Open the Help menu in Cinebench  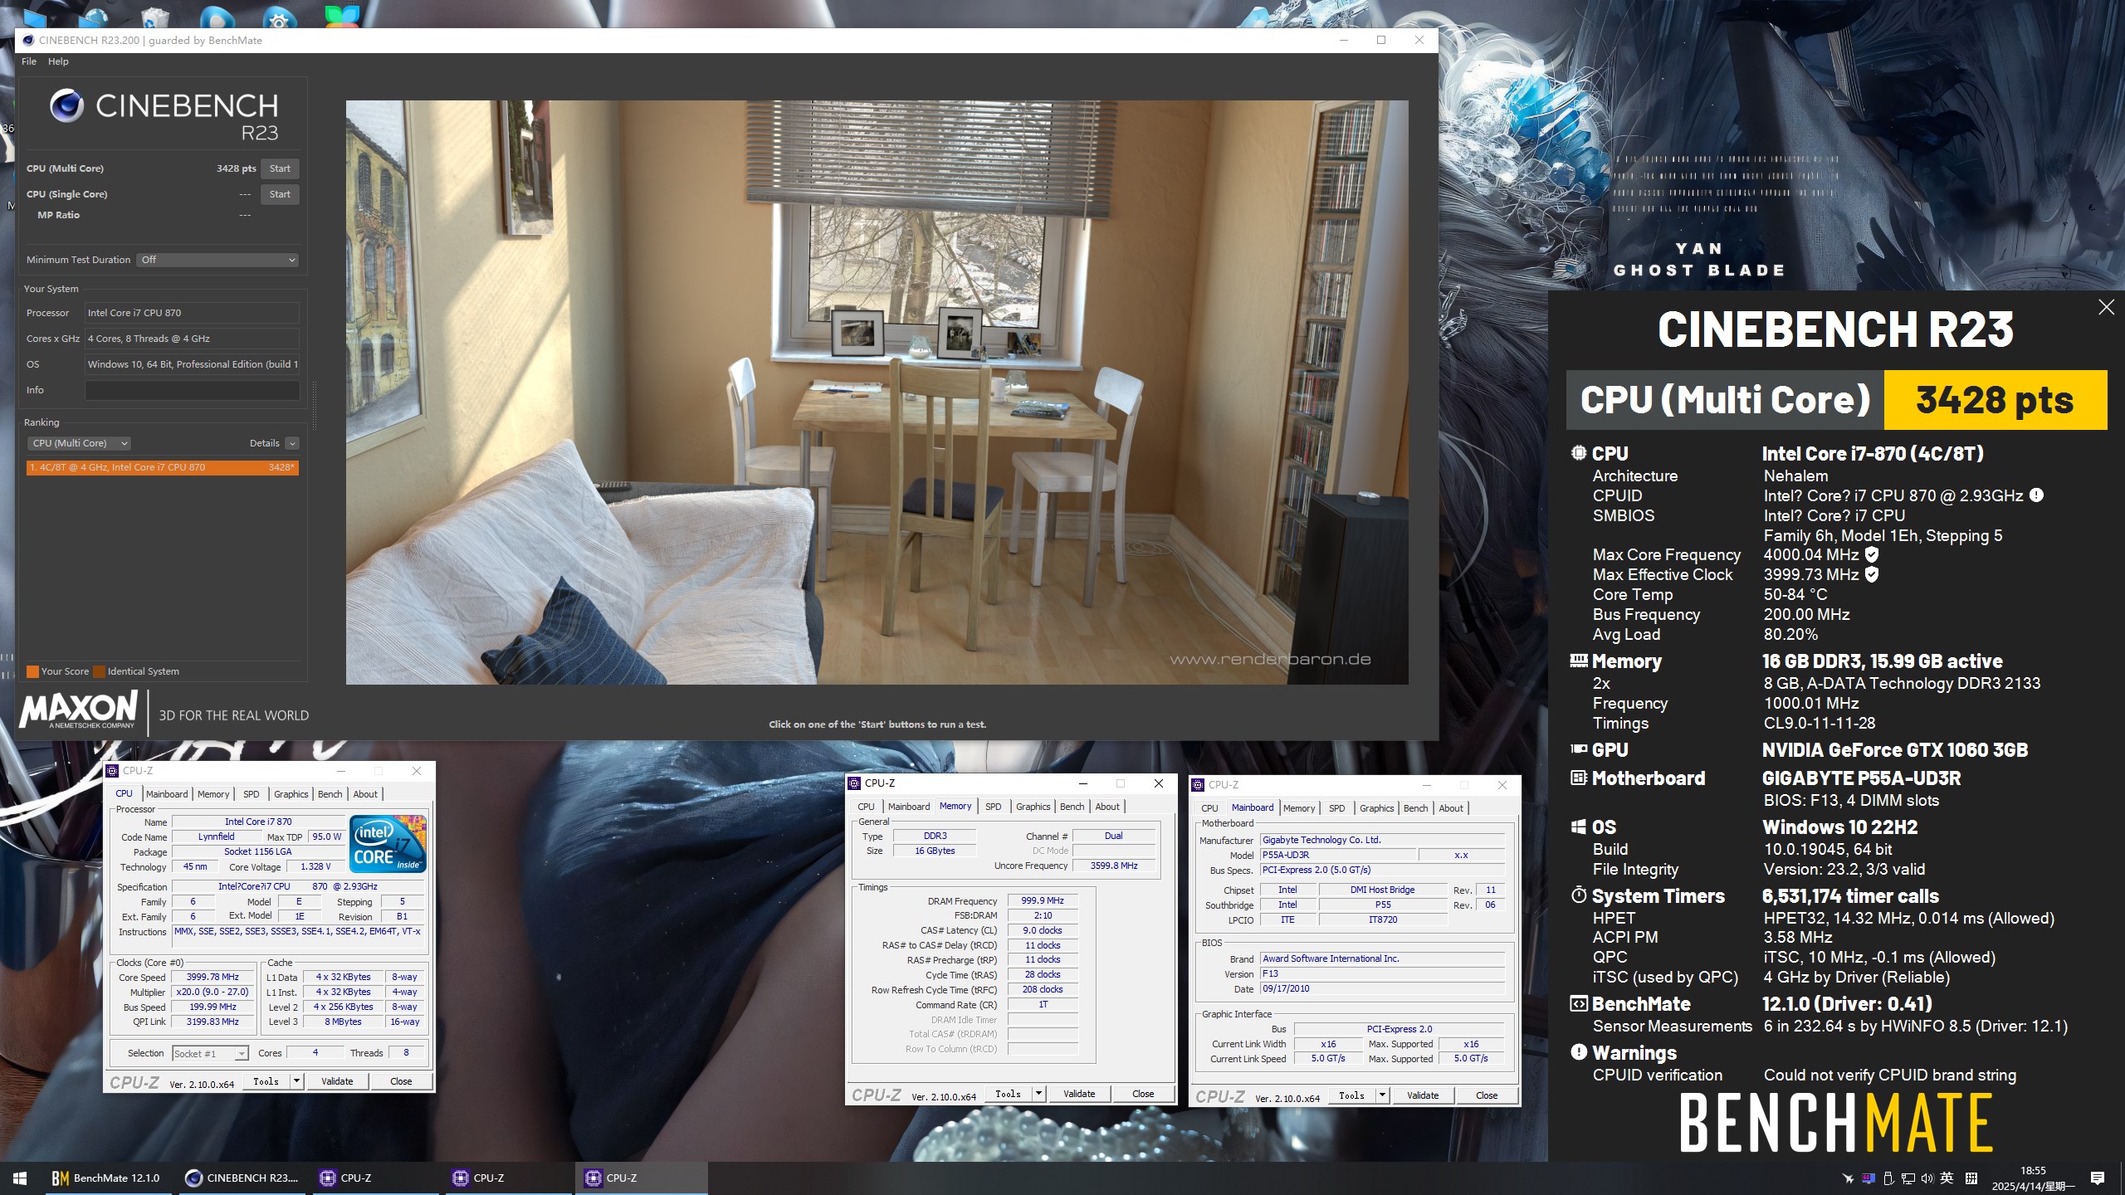pos(58,61)
